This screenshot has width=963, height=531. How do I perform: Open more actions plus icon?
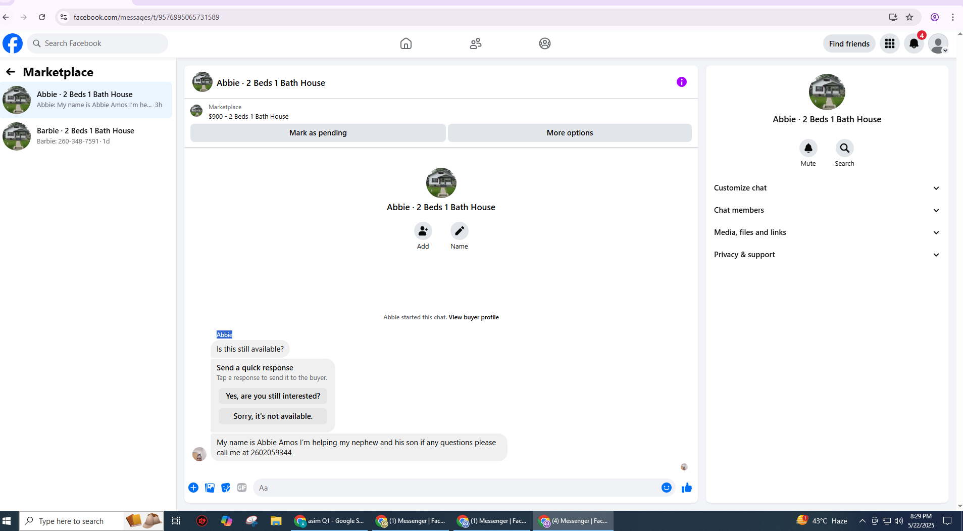pos(193,488)
